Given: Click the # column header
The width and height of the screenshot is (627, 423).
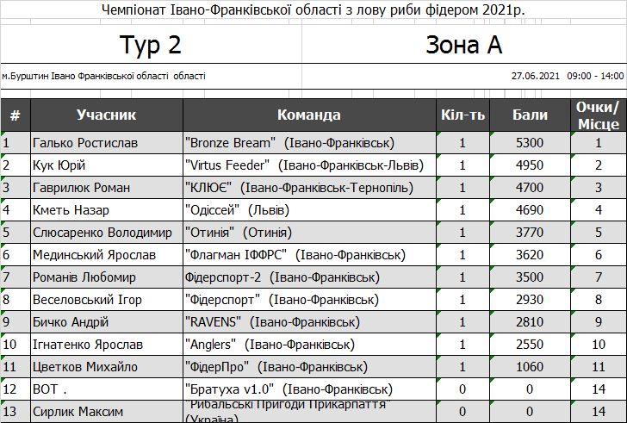Looking at the screenshot, I should 16,115.
